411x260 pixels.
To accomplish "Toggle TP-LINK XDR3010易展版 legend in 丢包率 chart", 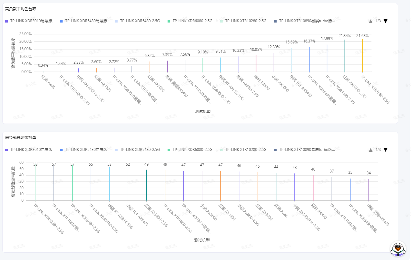I will click(x=29, y=21).
